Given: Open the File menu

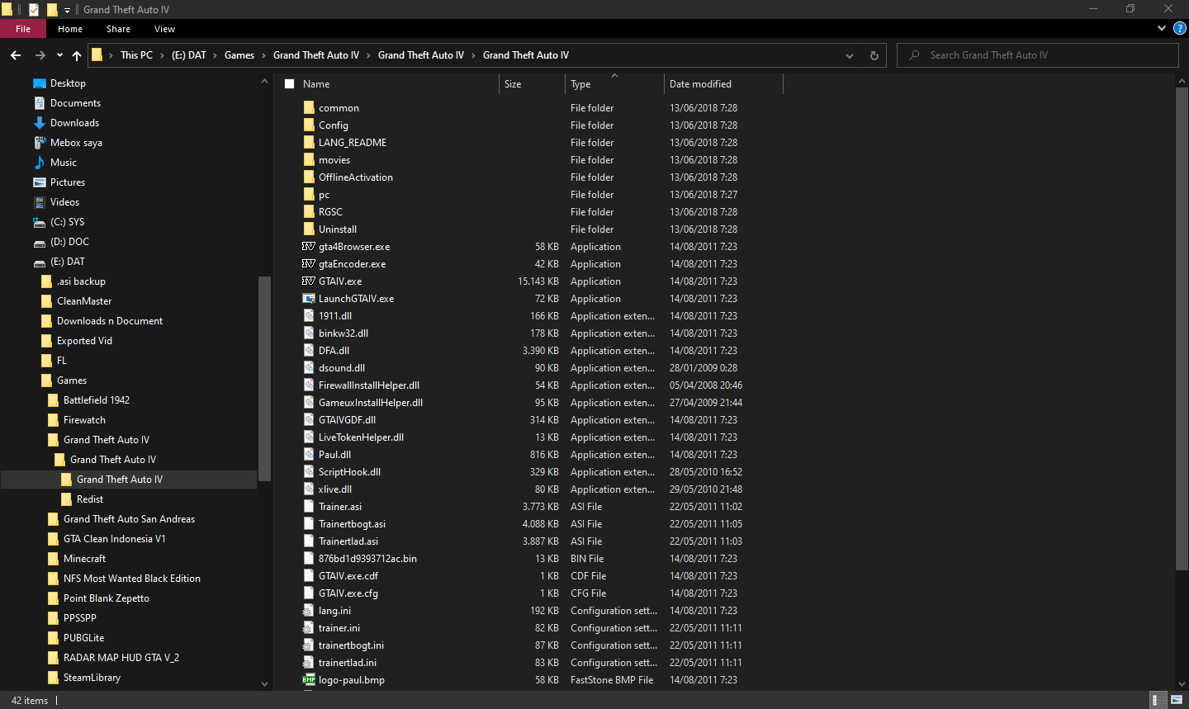Looking at the screenshot, I should (23, 29).
